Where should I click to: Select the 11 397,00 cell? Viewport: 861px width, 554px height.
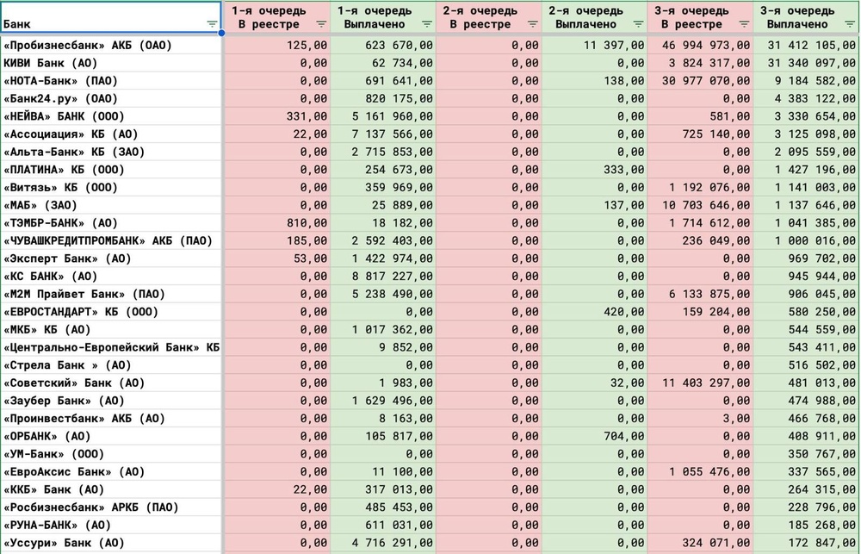pos(594,45)
